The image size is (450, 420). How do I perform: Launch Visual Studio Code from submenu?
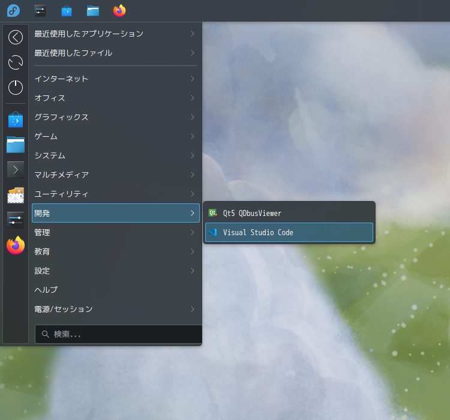(x=289, y=232)
